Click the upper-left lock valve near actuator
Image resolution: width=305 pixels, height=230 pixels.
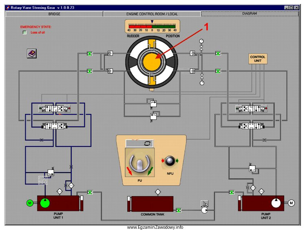(110, 53)
